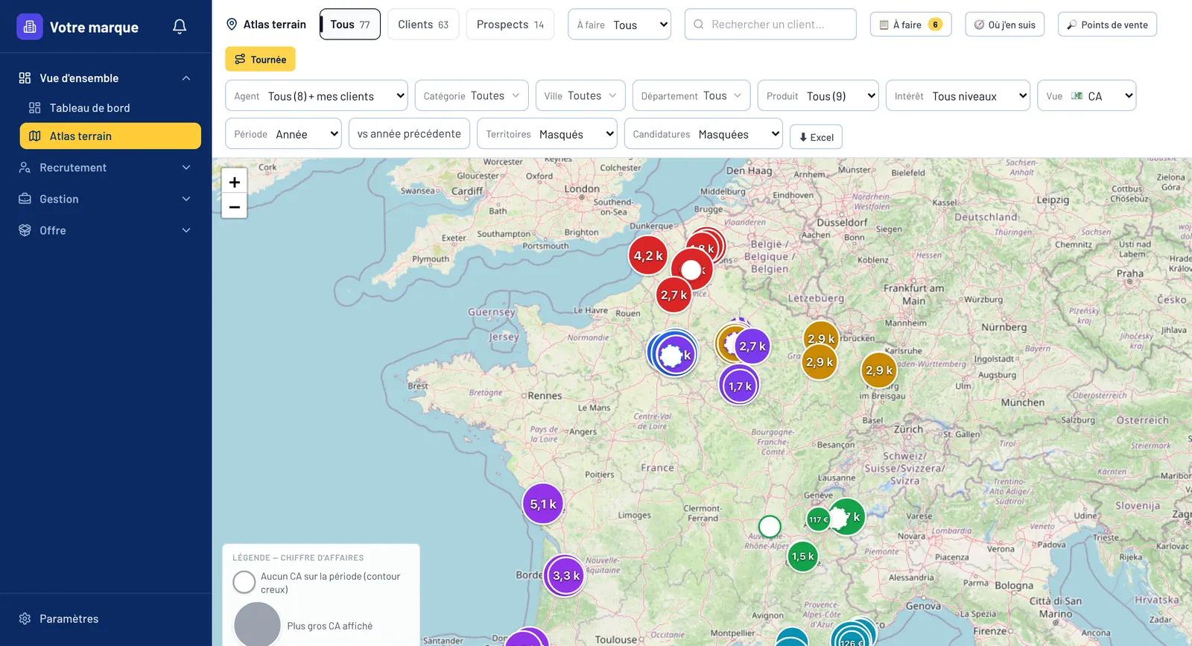Open Atlas terrain in sidebar
The image size is (1192, 646).
(110, 136)
